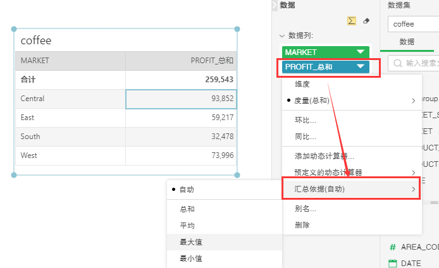Select the 自动 radio option
The height and width of the screenshot is (268, 439).
(x=187, y=190)
